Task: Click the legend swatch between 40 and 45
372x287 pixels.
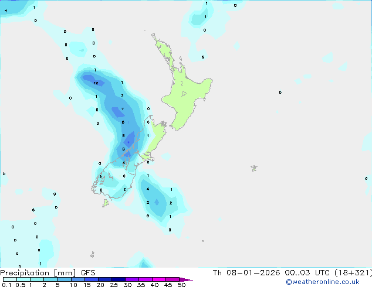Action: coord(159,279)
